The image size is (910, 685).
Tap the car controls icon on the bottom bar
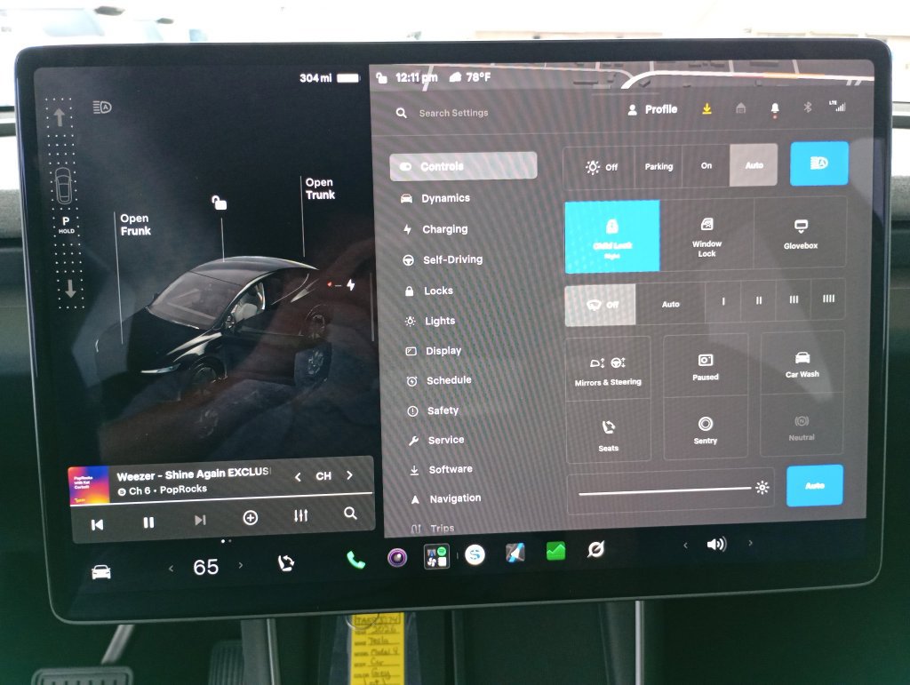[x=101, y=572]
